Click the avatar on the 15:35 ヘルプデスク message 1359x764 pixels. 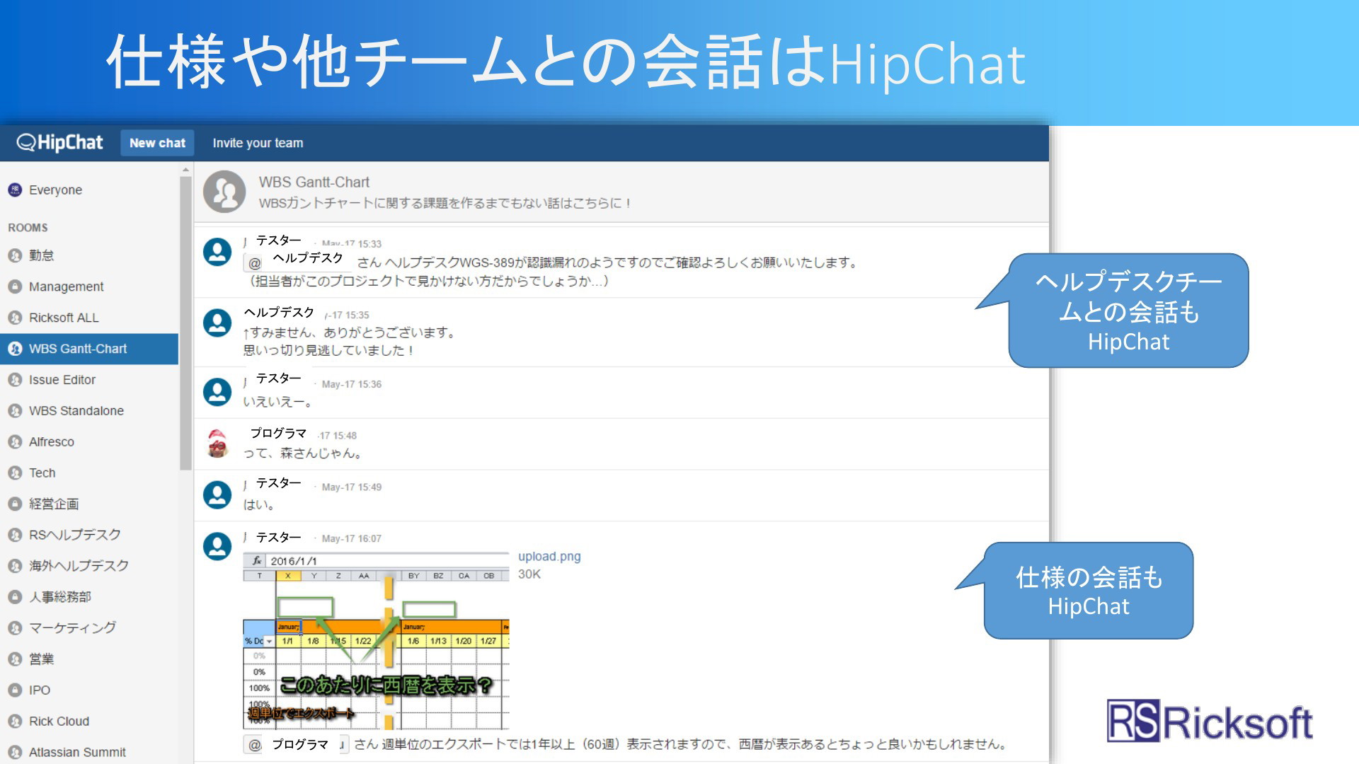point(217,323)
